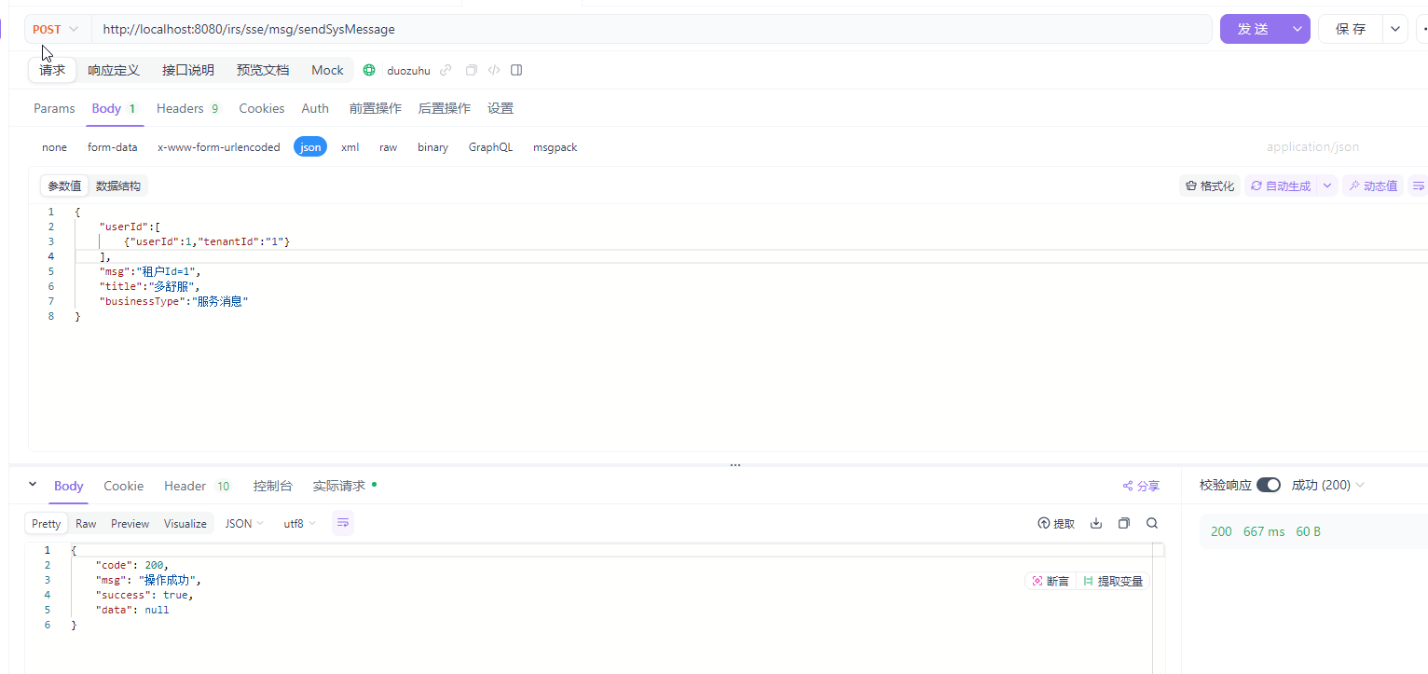
Task: Select the raw body type
Action: point(389,147)
